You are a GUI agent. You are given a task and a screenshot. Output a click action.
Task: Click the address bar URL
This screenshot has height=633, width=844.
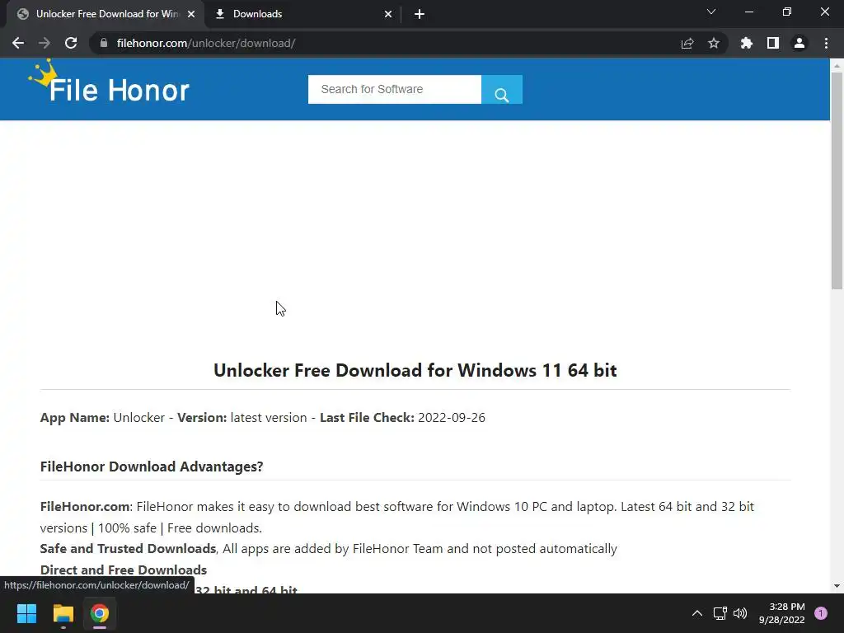tap(206, 43)
